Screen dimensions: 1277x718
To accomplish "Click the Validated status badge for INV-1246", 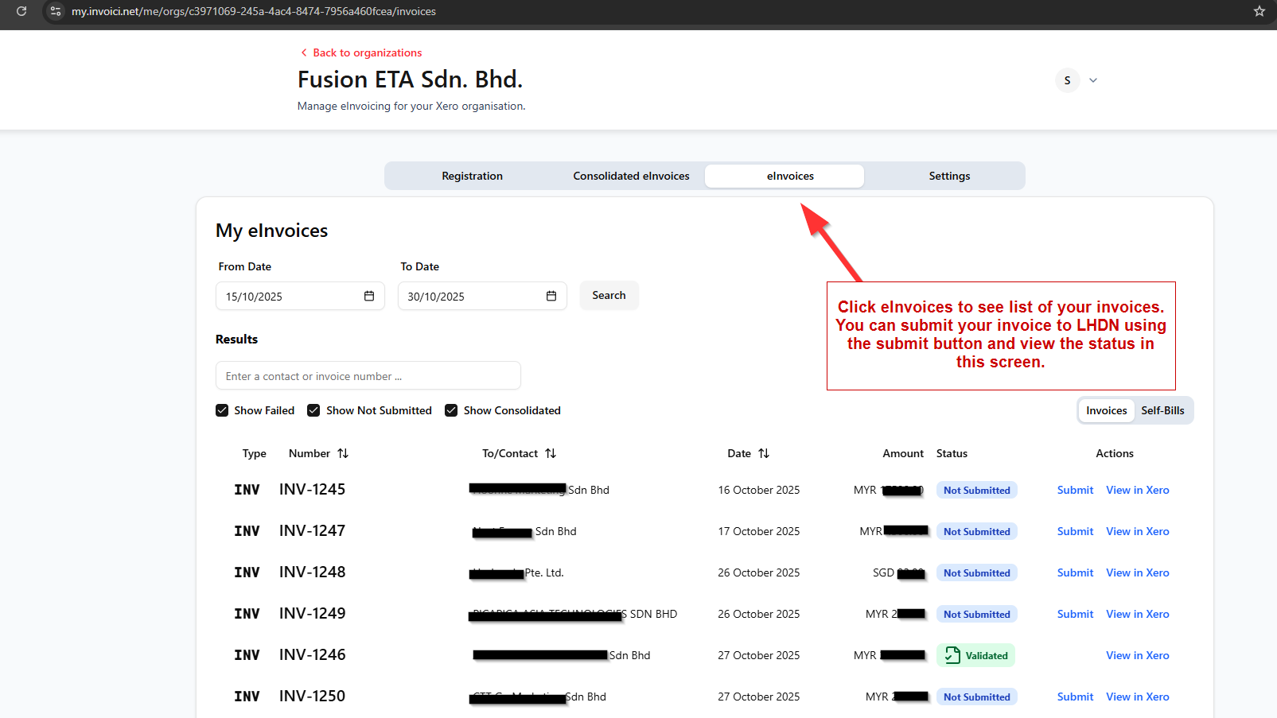I will (975, 655).
